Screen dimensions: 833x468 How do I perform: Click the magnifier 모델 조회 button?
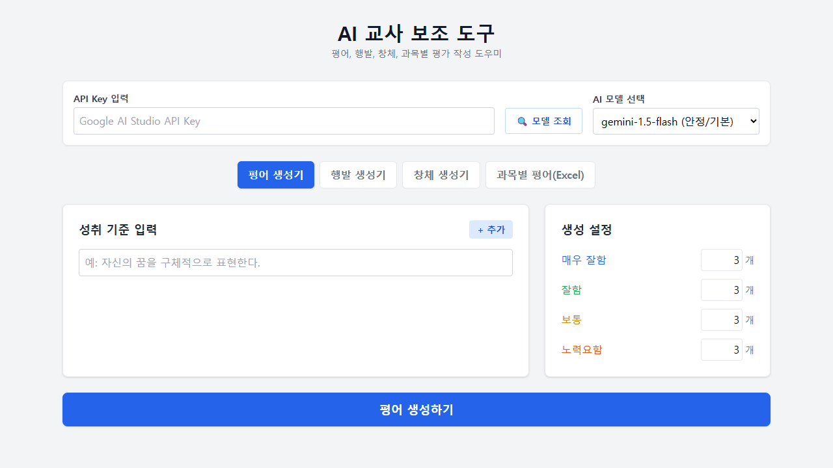543,121
